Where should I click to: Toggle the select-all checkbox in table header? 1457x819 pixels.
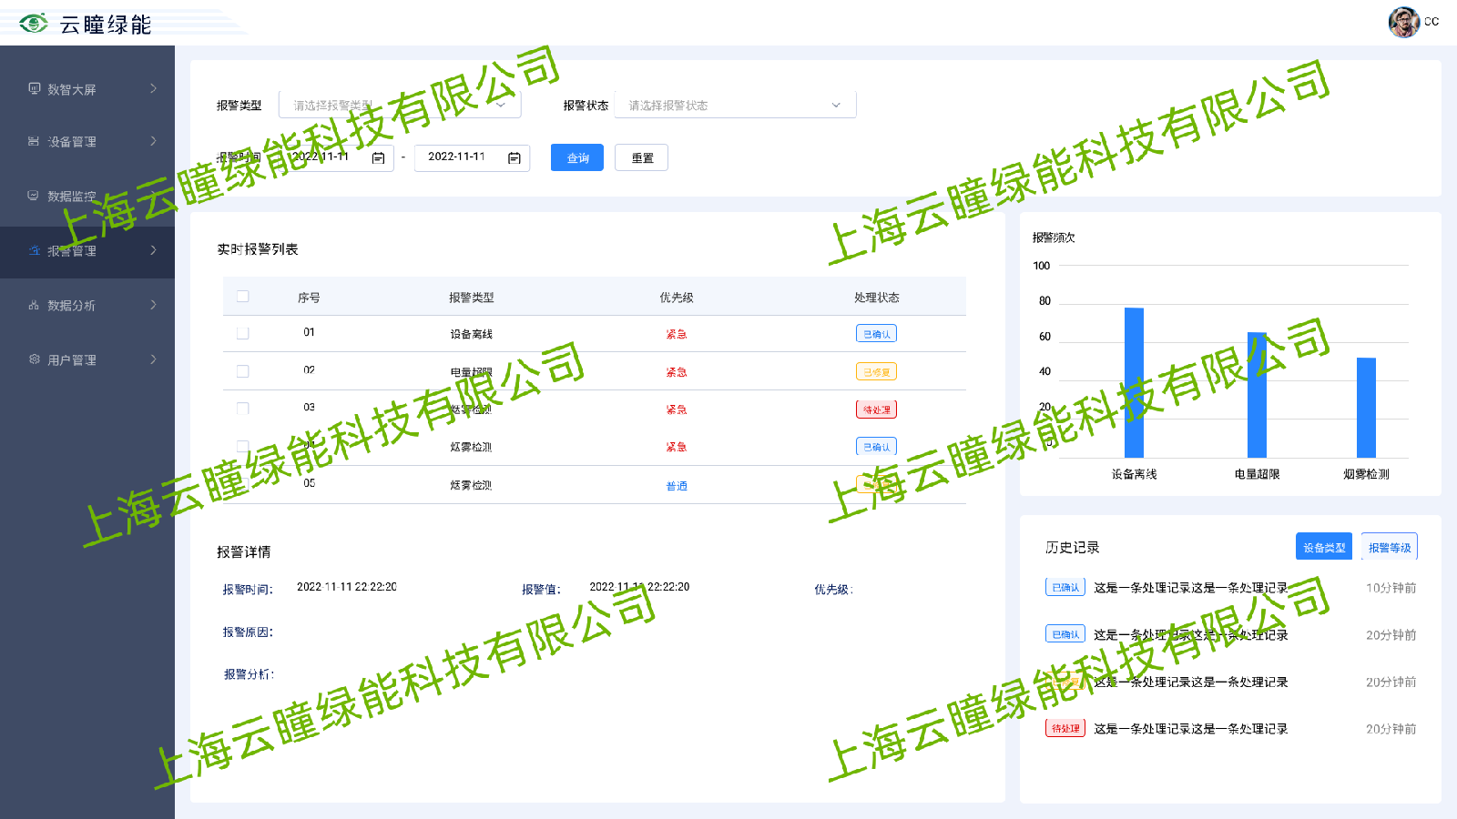243,297
